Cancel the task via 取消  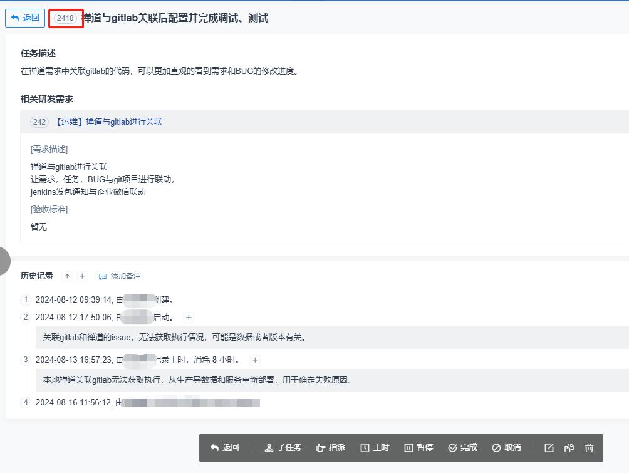pos(506,448)
